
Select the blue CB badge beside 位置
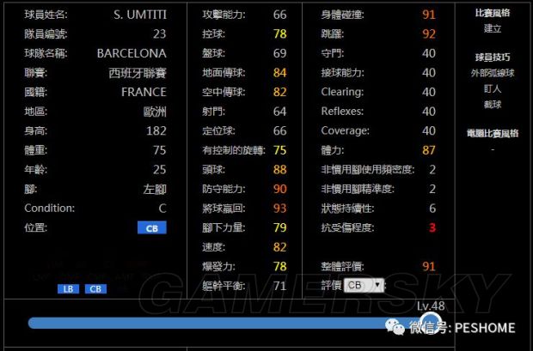152,227
